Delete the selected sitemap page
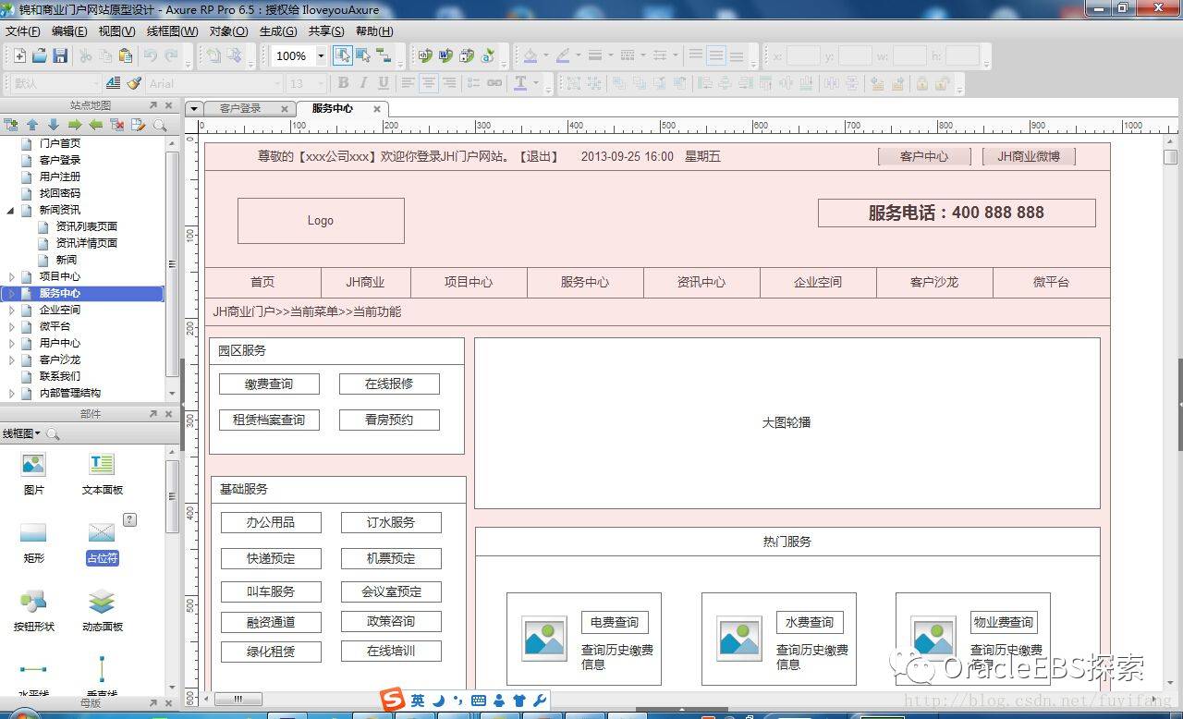The height and width of the screenshot is (719, 1183). (117, 125)
